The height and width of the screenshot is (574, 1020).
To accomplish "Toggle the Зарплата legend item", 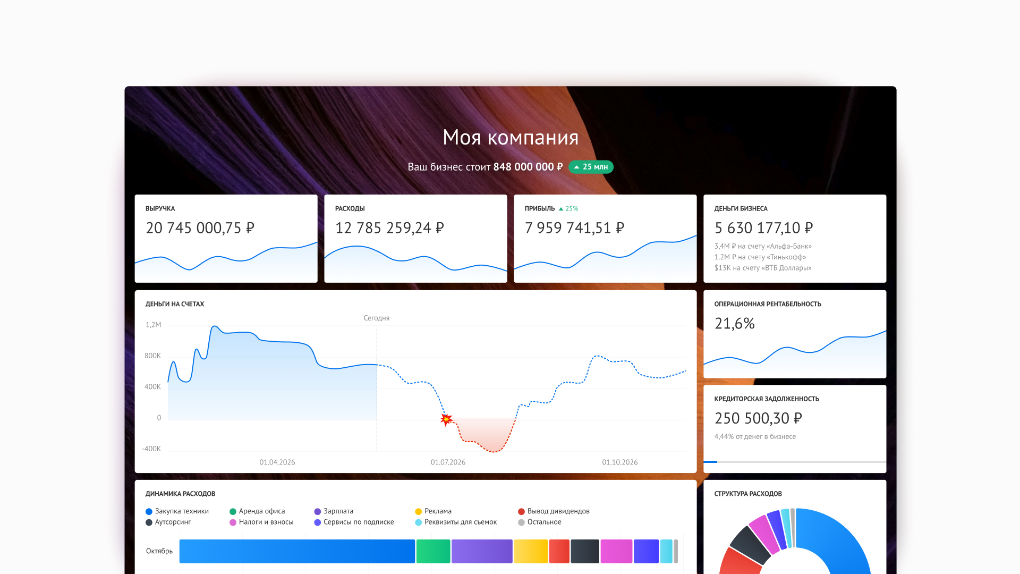I will [x=334, y=511].
